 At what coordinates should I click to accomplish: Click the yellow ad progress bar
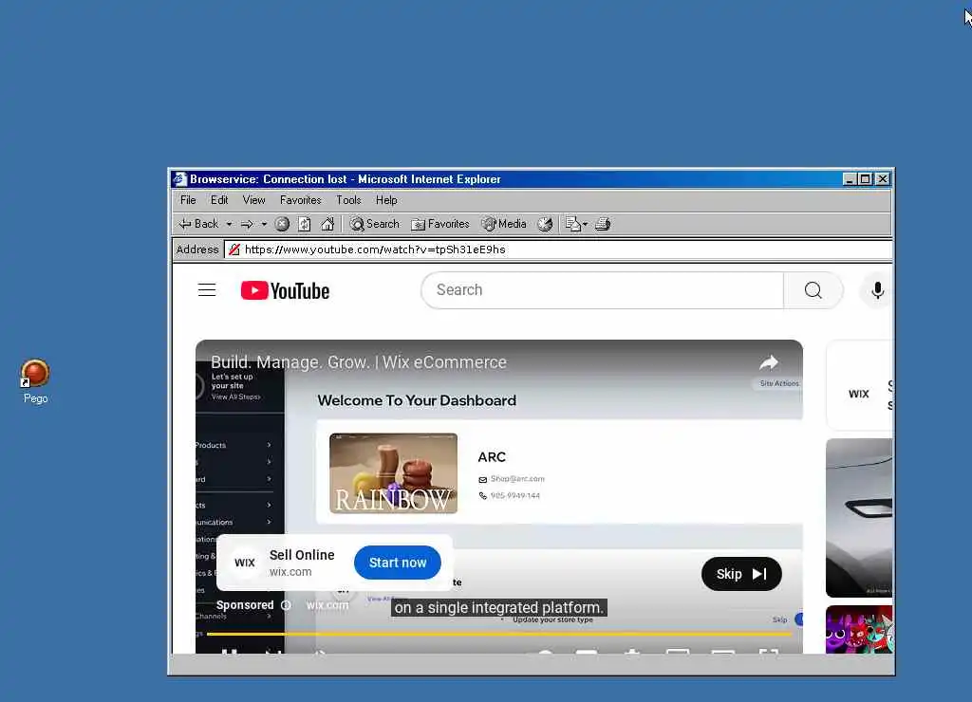click(499, 634)
